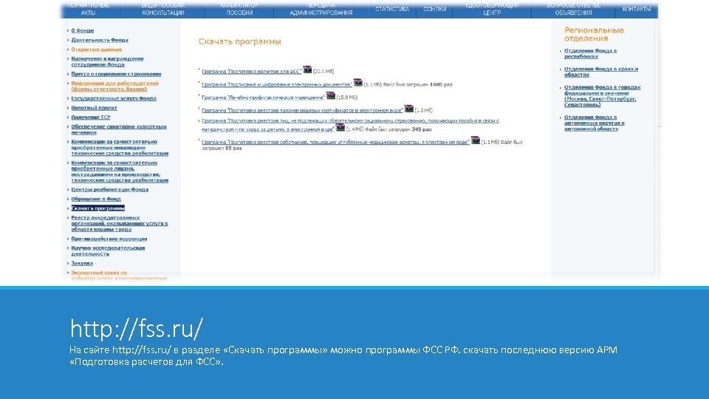Screen dimensions: 709x399
Task: Open sidebar link 'Пилотный проект'
Action: tap(94, 108)
